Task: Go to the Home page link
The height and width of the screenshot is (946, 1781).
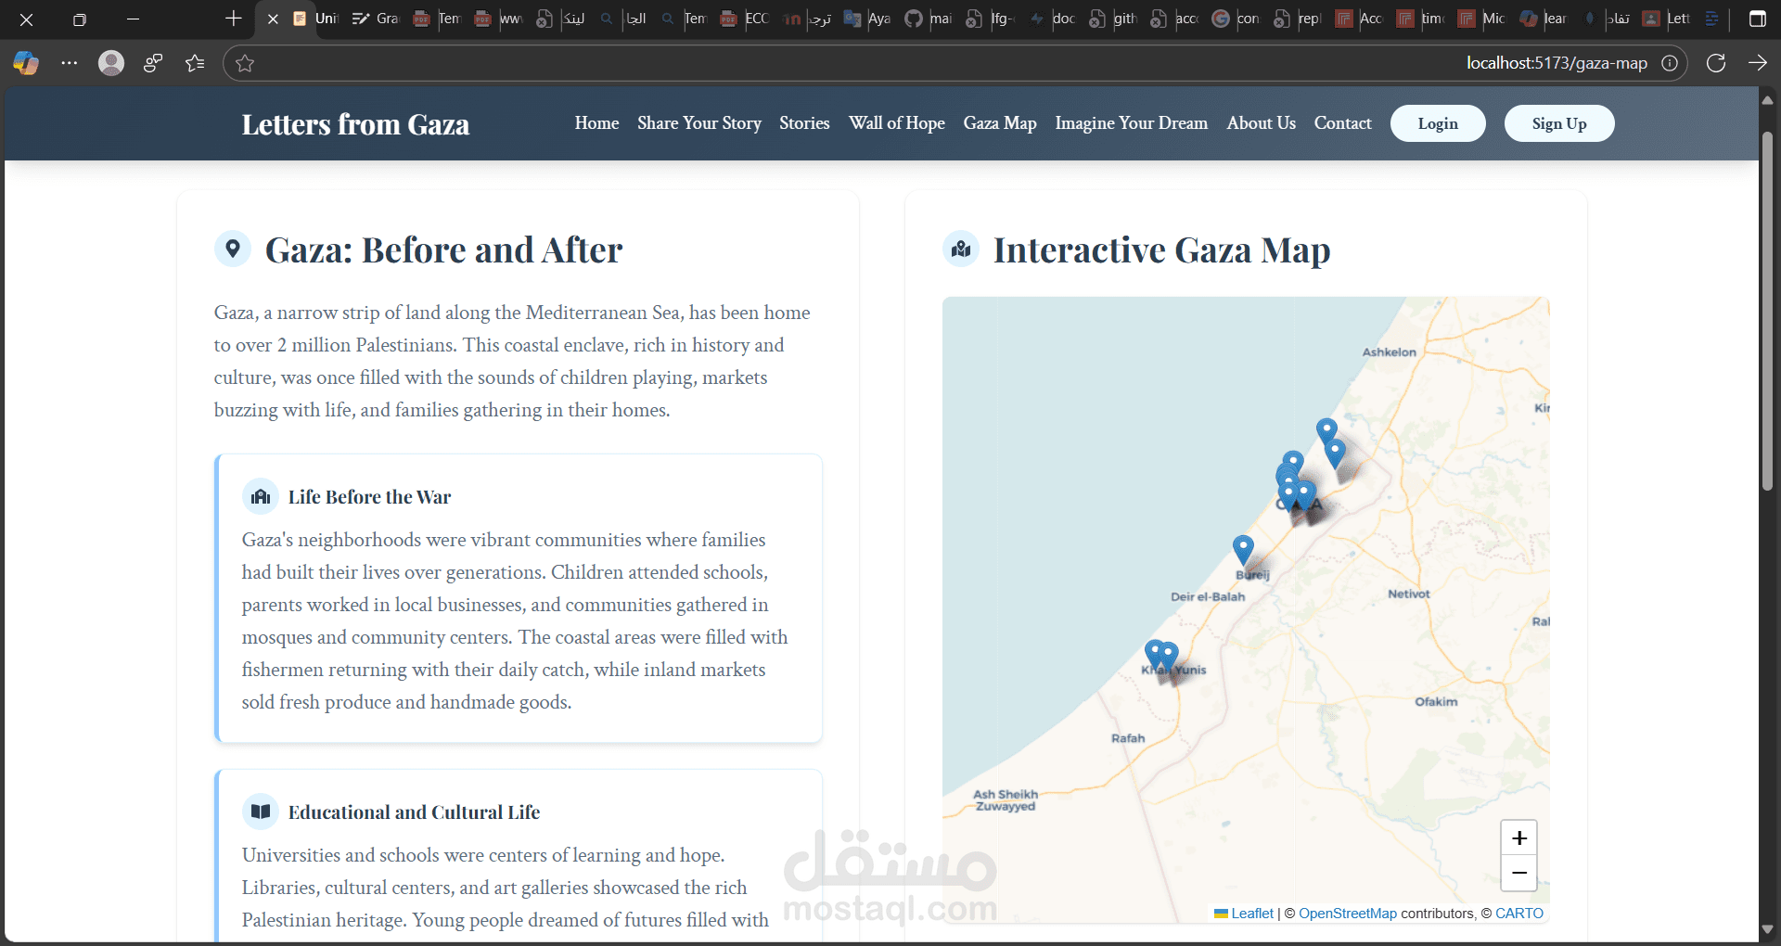Action: 596,123
